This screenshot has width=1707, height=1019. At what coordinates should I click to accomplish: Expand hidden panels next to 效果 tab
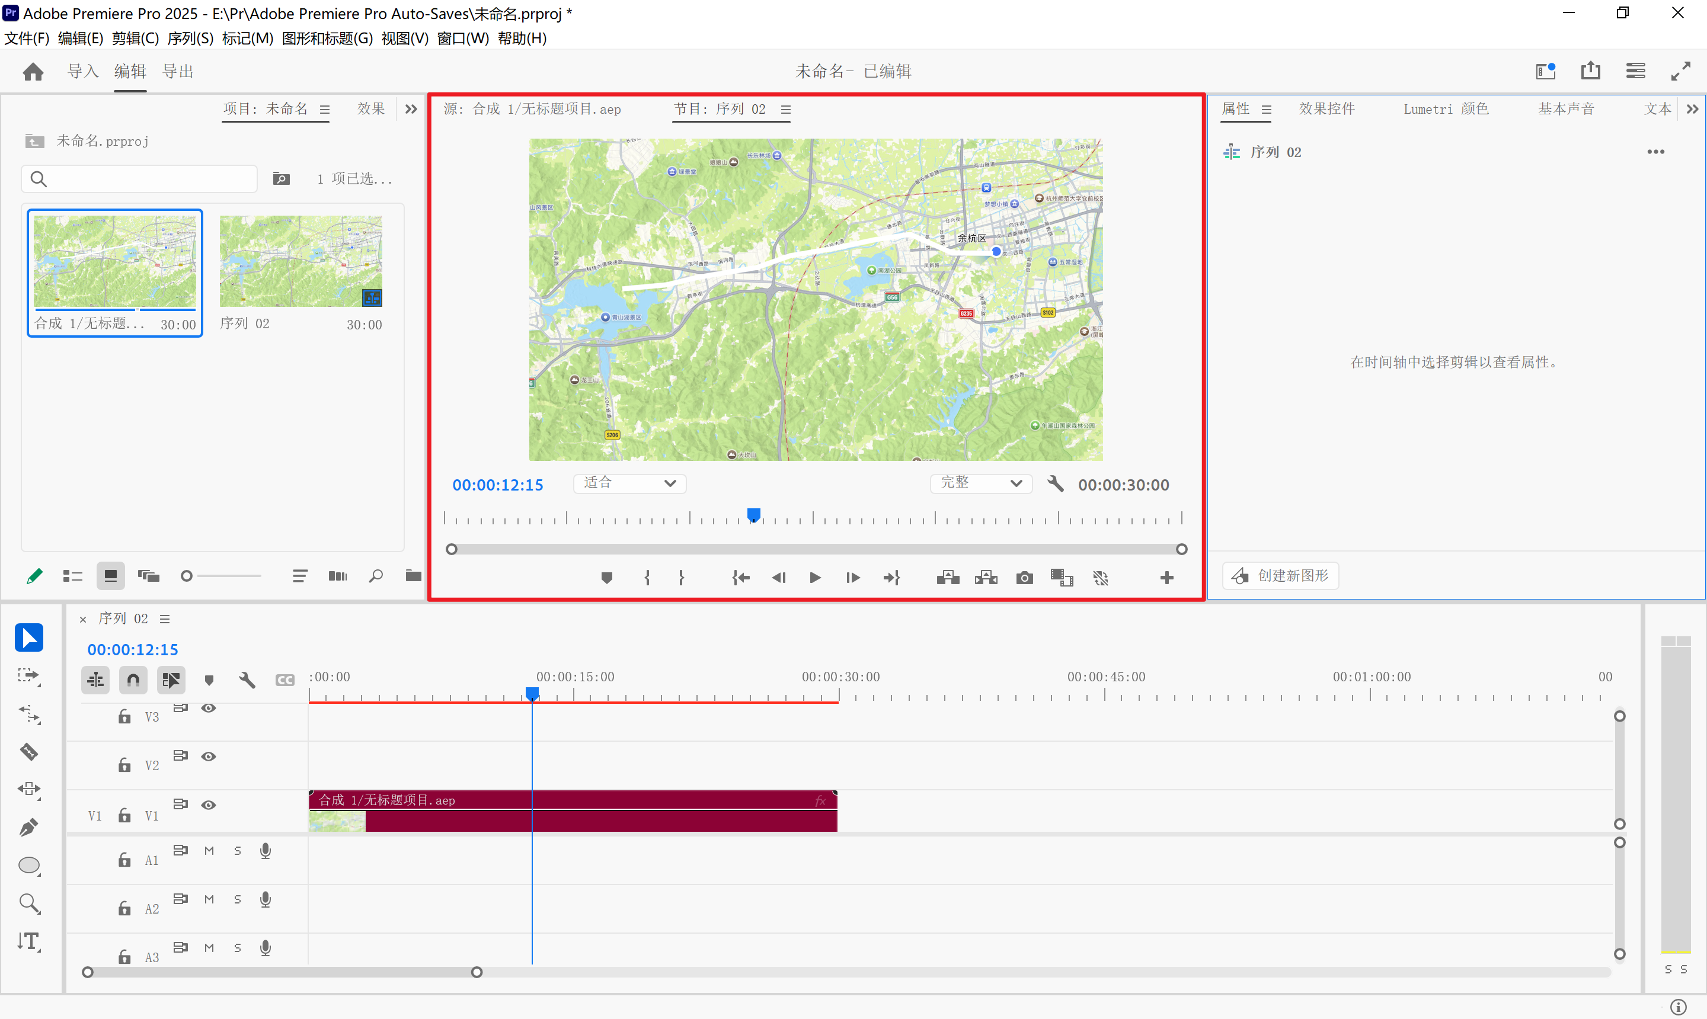point(411,109)
